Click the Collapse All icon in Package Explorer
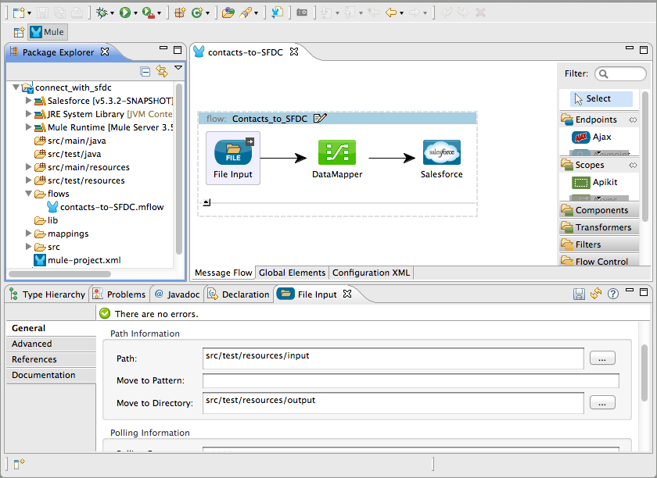 [x=145, y=71]
